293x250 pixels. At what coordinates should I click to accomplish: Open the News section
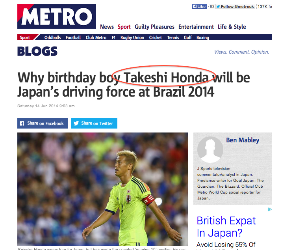pos(107,27)
